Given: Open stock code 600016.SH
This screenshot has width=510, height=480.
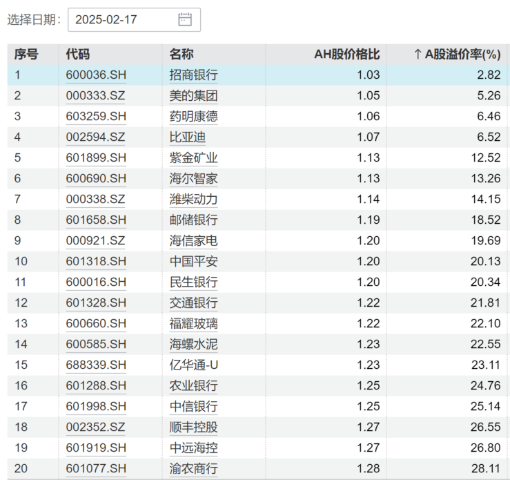Looking at the screenshot, I should click(96, 282).
